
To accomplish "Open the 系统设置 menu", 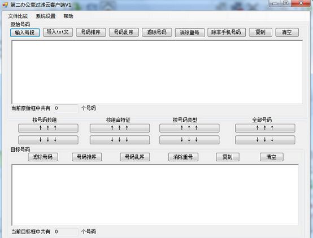I will coord(46,16).
